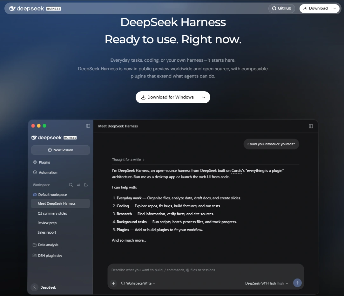Open the GitHub repository link
The image size is (344, 296).
(x=282, y=8)
